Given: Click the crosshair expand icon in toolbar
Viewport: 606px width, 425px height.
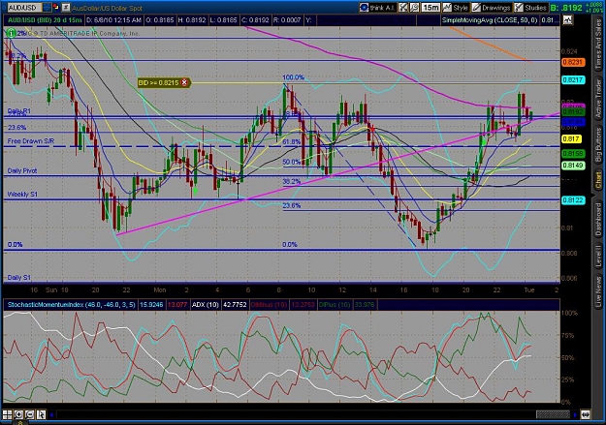Looking at the screenshot, I should 403,8.
